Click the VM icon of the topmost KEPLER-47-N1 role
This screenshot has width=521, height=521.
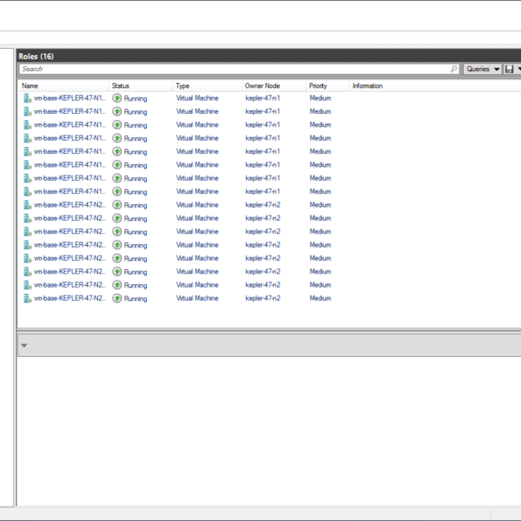(28, 98)
